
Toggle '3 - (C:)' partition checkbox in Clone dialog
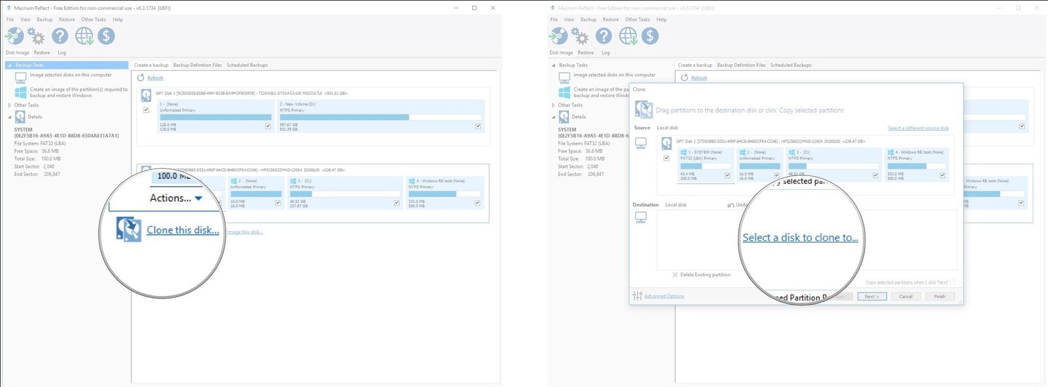[875, 175]
